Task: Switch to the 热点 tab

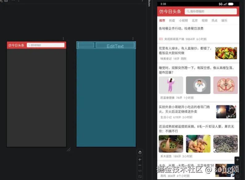Action: (214, 20)
